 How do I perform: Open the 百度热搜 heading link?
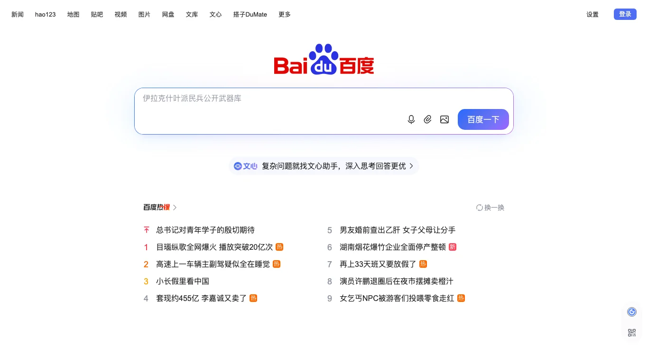pos(157,208)
